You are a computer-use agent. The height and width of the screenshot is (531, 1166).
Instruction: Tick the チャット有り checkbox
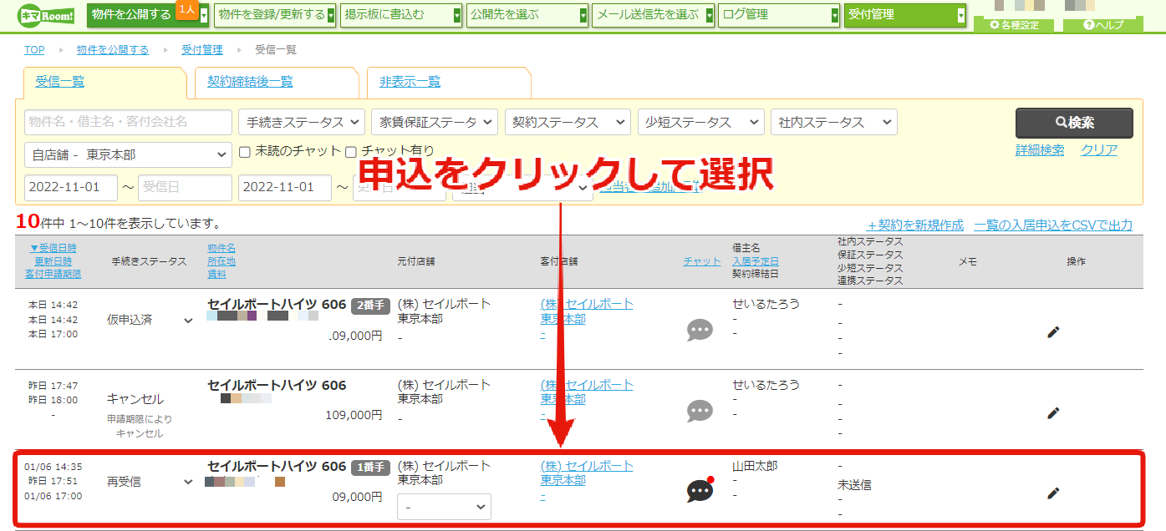[351, 152]
